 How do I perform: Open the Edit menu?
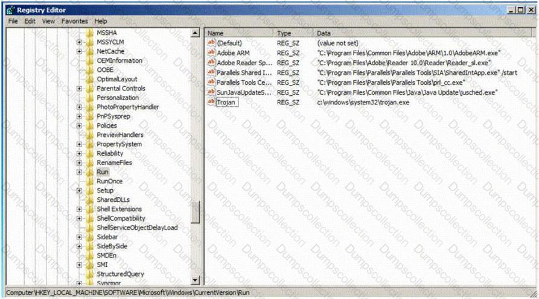pyautogui.click(x=30, y=21)
